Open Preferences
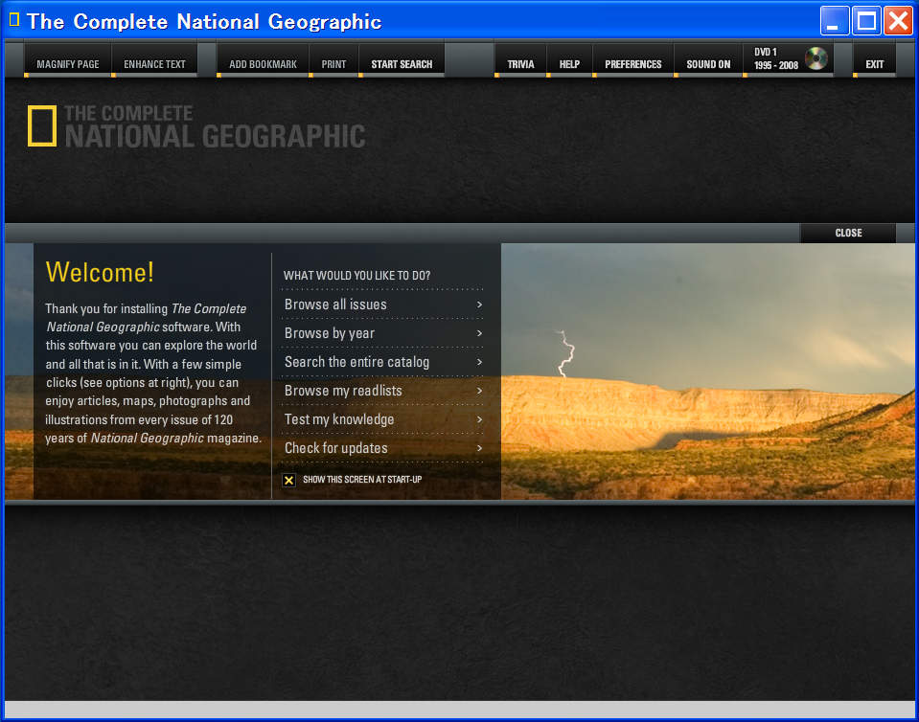Viewport: 919px width, 722px height. point(633,61)
